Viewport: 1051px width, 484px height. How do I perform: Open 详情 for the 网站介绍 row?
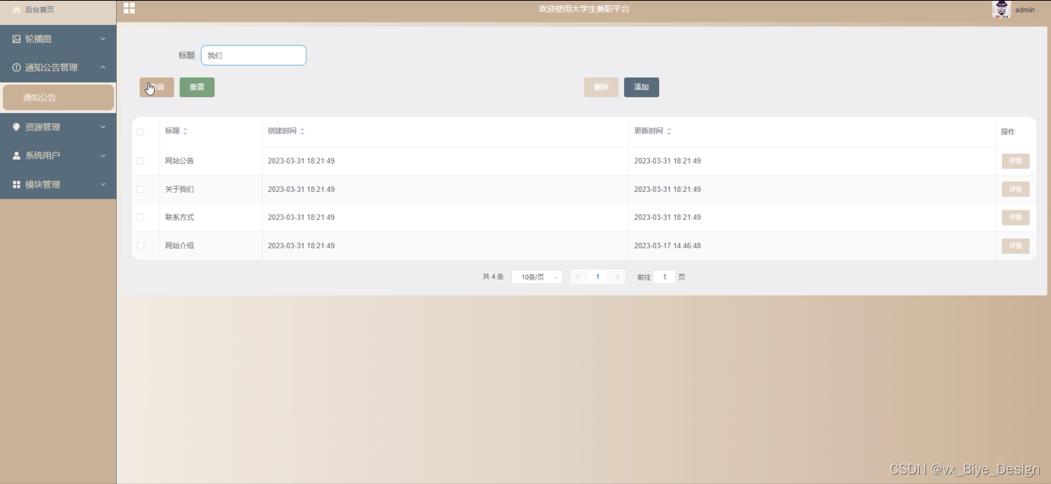point(1015,246)
